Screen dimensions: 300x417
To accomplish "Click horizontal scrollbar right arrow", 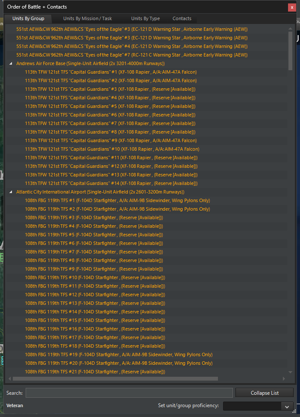I will (284, 378).
